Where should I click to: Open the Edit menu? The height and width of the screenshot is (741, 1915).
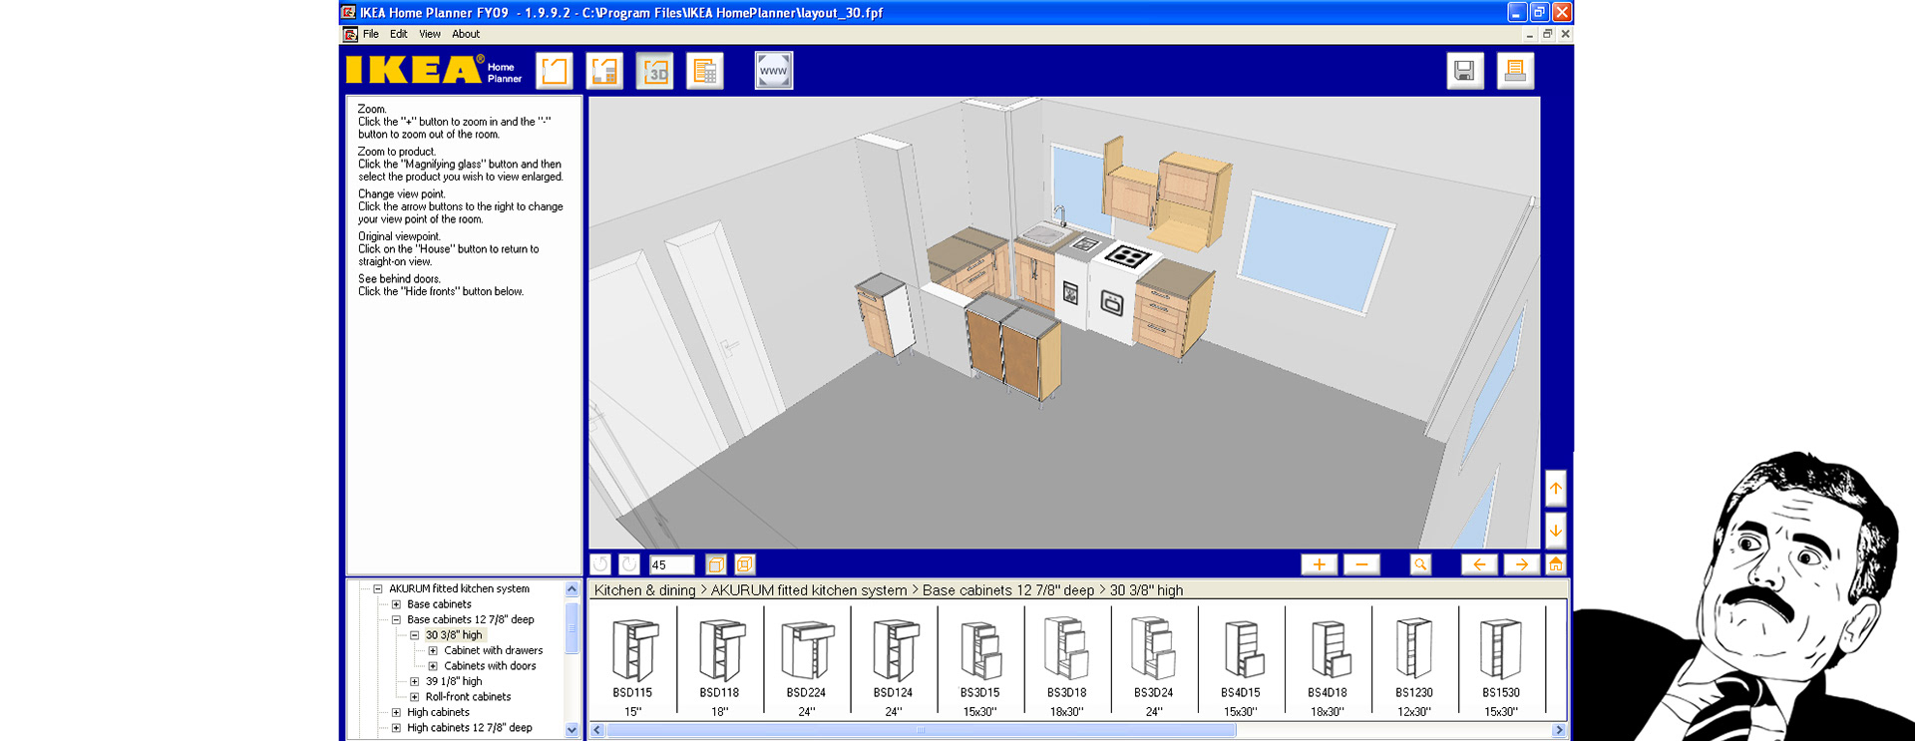click(399, 34)
